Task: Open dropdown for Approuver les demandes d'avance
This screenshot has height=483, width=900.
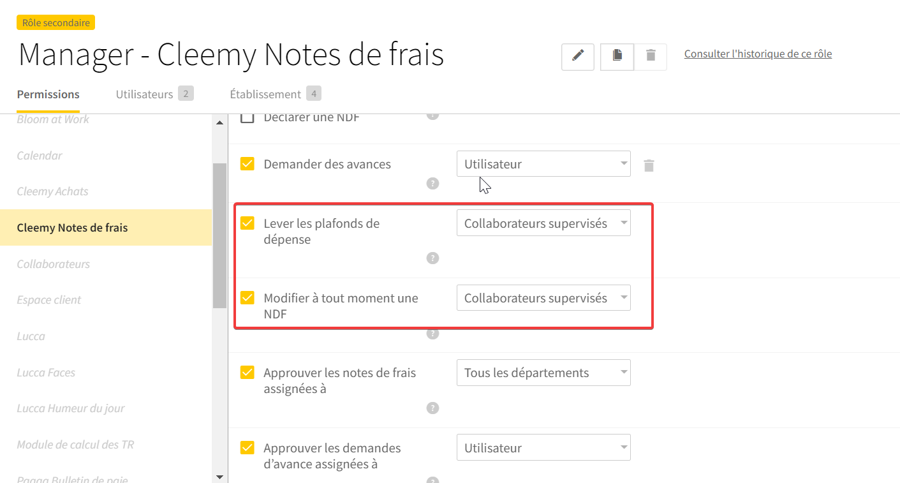Action: [543, 448]
